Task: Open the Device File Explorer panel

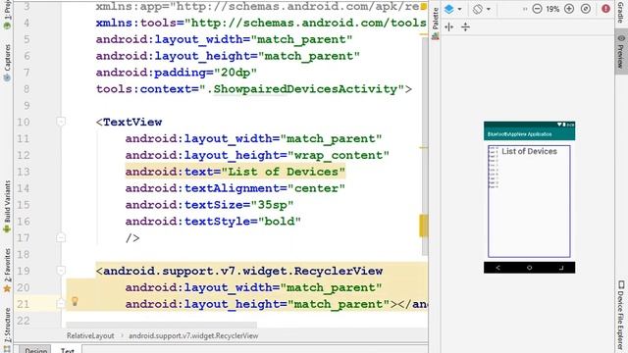Action: pyautogui.click(x=621, y=316)
